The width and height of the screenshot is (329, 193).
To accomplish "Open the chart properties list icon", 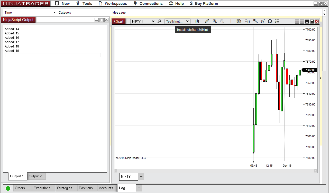I will [277, 21].
